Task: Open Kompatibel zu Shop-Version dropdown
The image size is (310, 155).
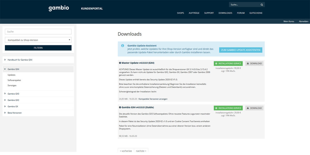Action: click(x=38, y=40)
